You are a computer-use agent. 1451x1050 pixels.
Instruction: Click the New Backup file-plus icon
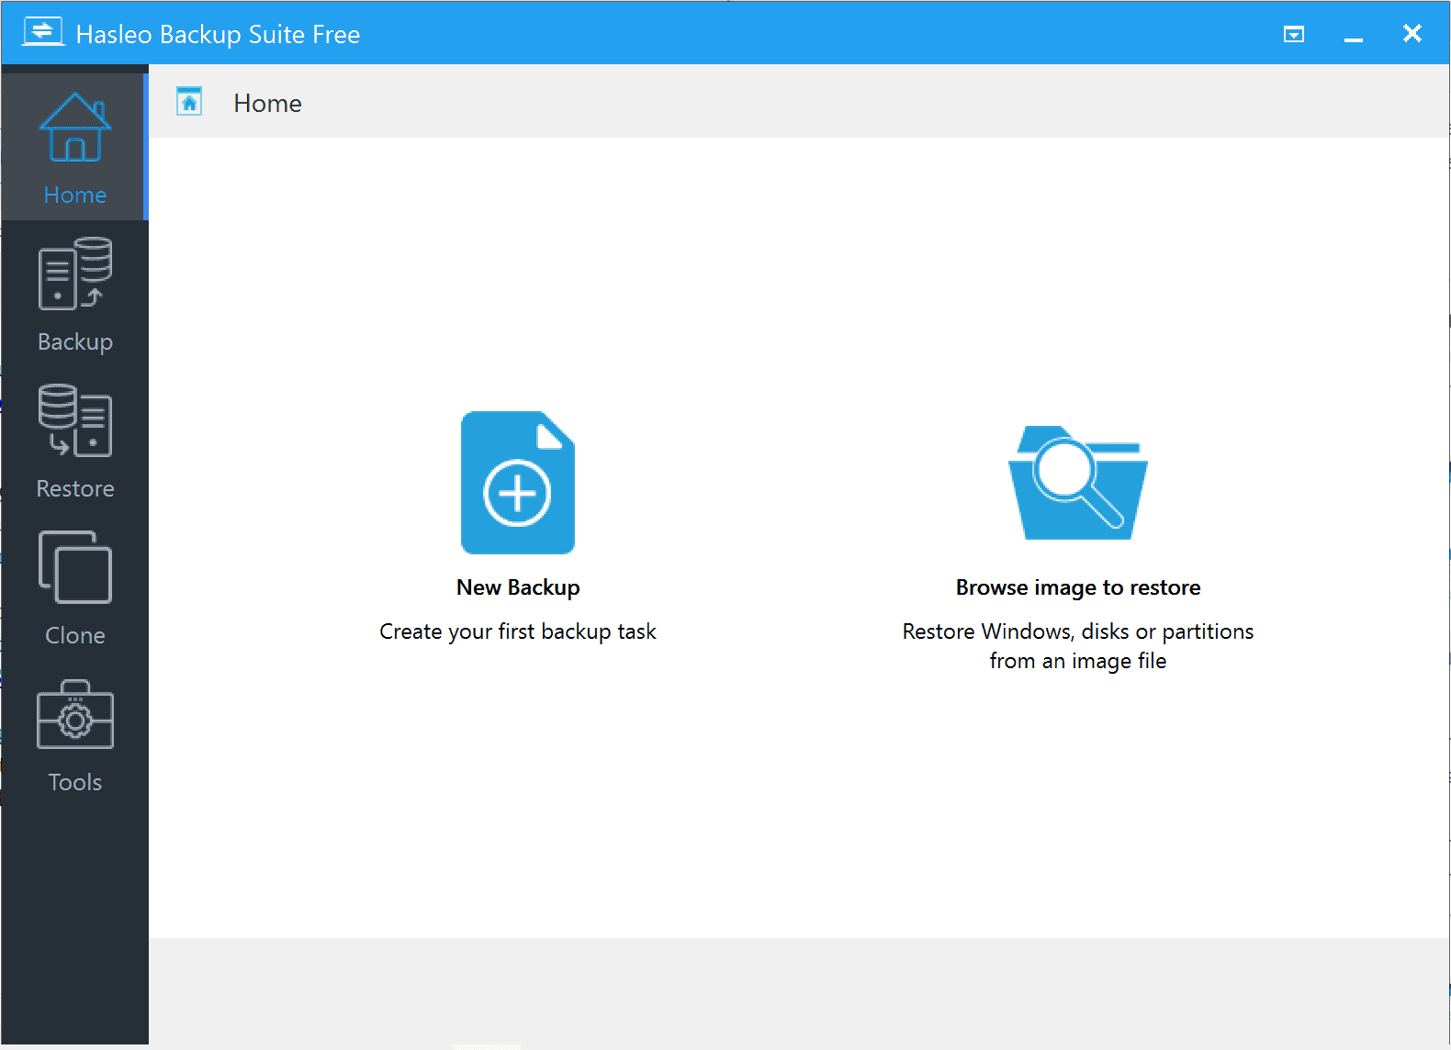coord(518,483)
